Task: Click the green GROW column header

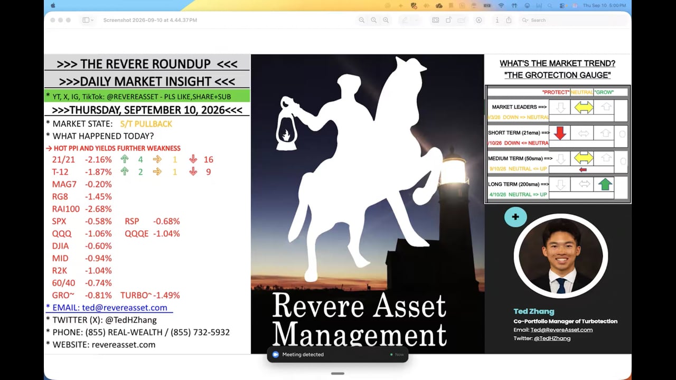Action: 604,92
